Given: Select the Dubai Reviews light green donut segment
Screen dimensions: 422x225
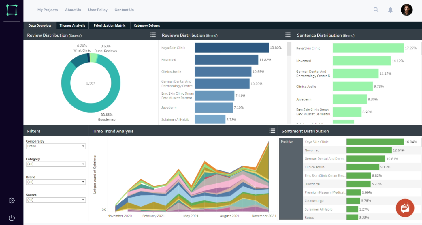Looking at the screenshot, I should (93, 58).
